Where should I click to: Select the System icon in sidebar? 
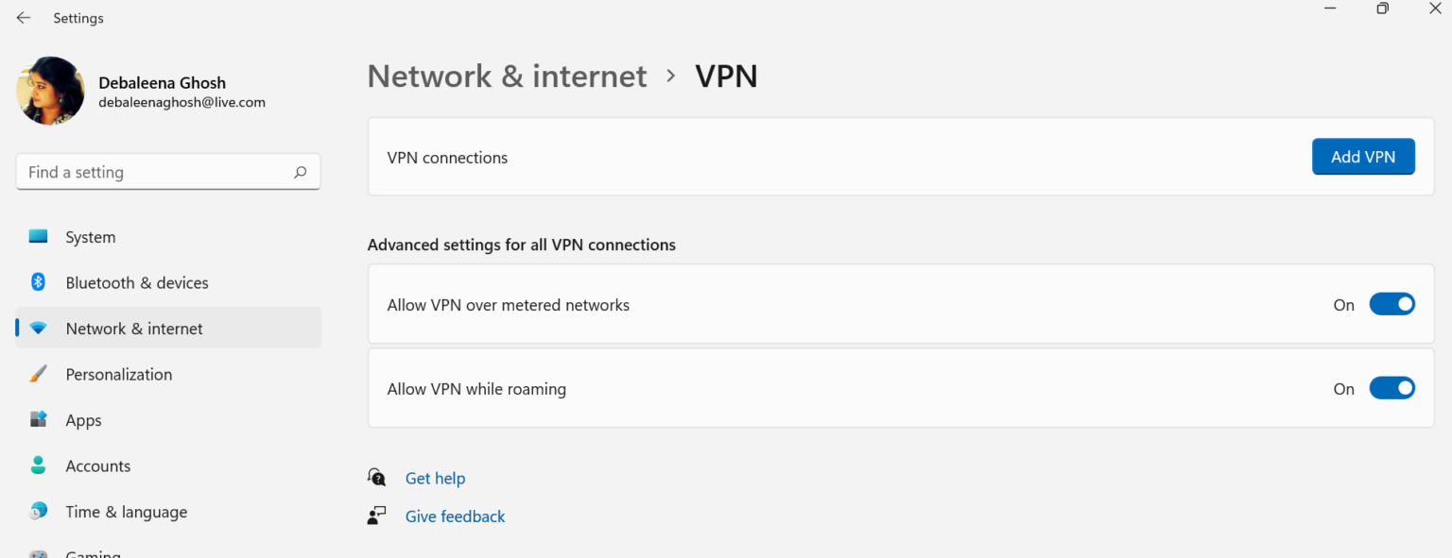[38, 237]
